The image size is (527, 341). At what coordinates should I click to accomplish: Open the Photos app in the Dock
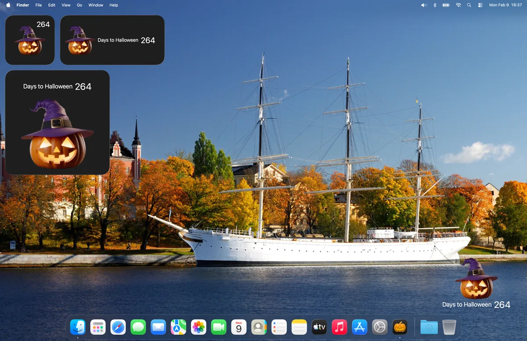tap(199, 327)
